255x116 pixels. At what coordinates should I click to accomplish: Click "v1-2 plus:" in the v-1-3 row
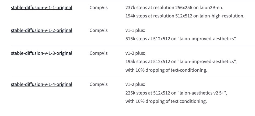point(135,53)
